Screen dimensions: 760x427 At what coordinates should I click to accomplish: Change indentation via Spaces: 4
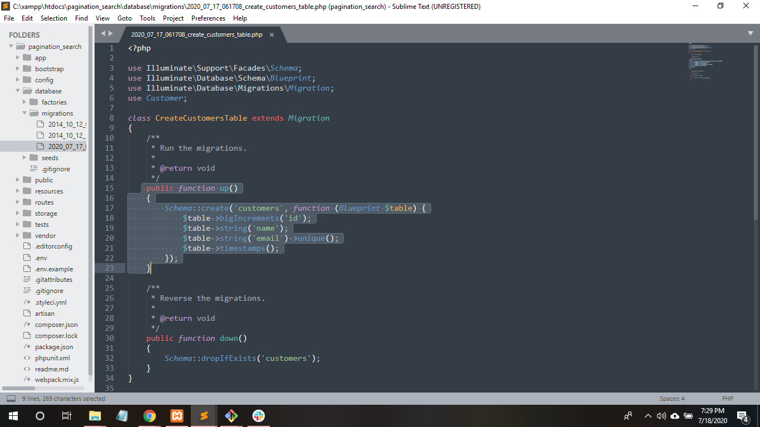[672, 399]
